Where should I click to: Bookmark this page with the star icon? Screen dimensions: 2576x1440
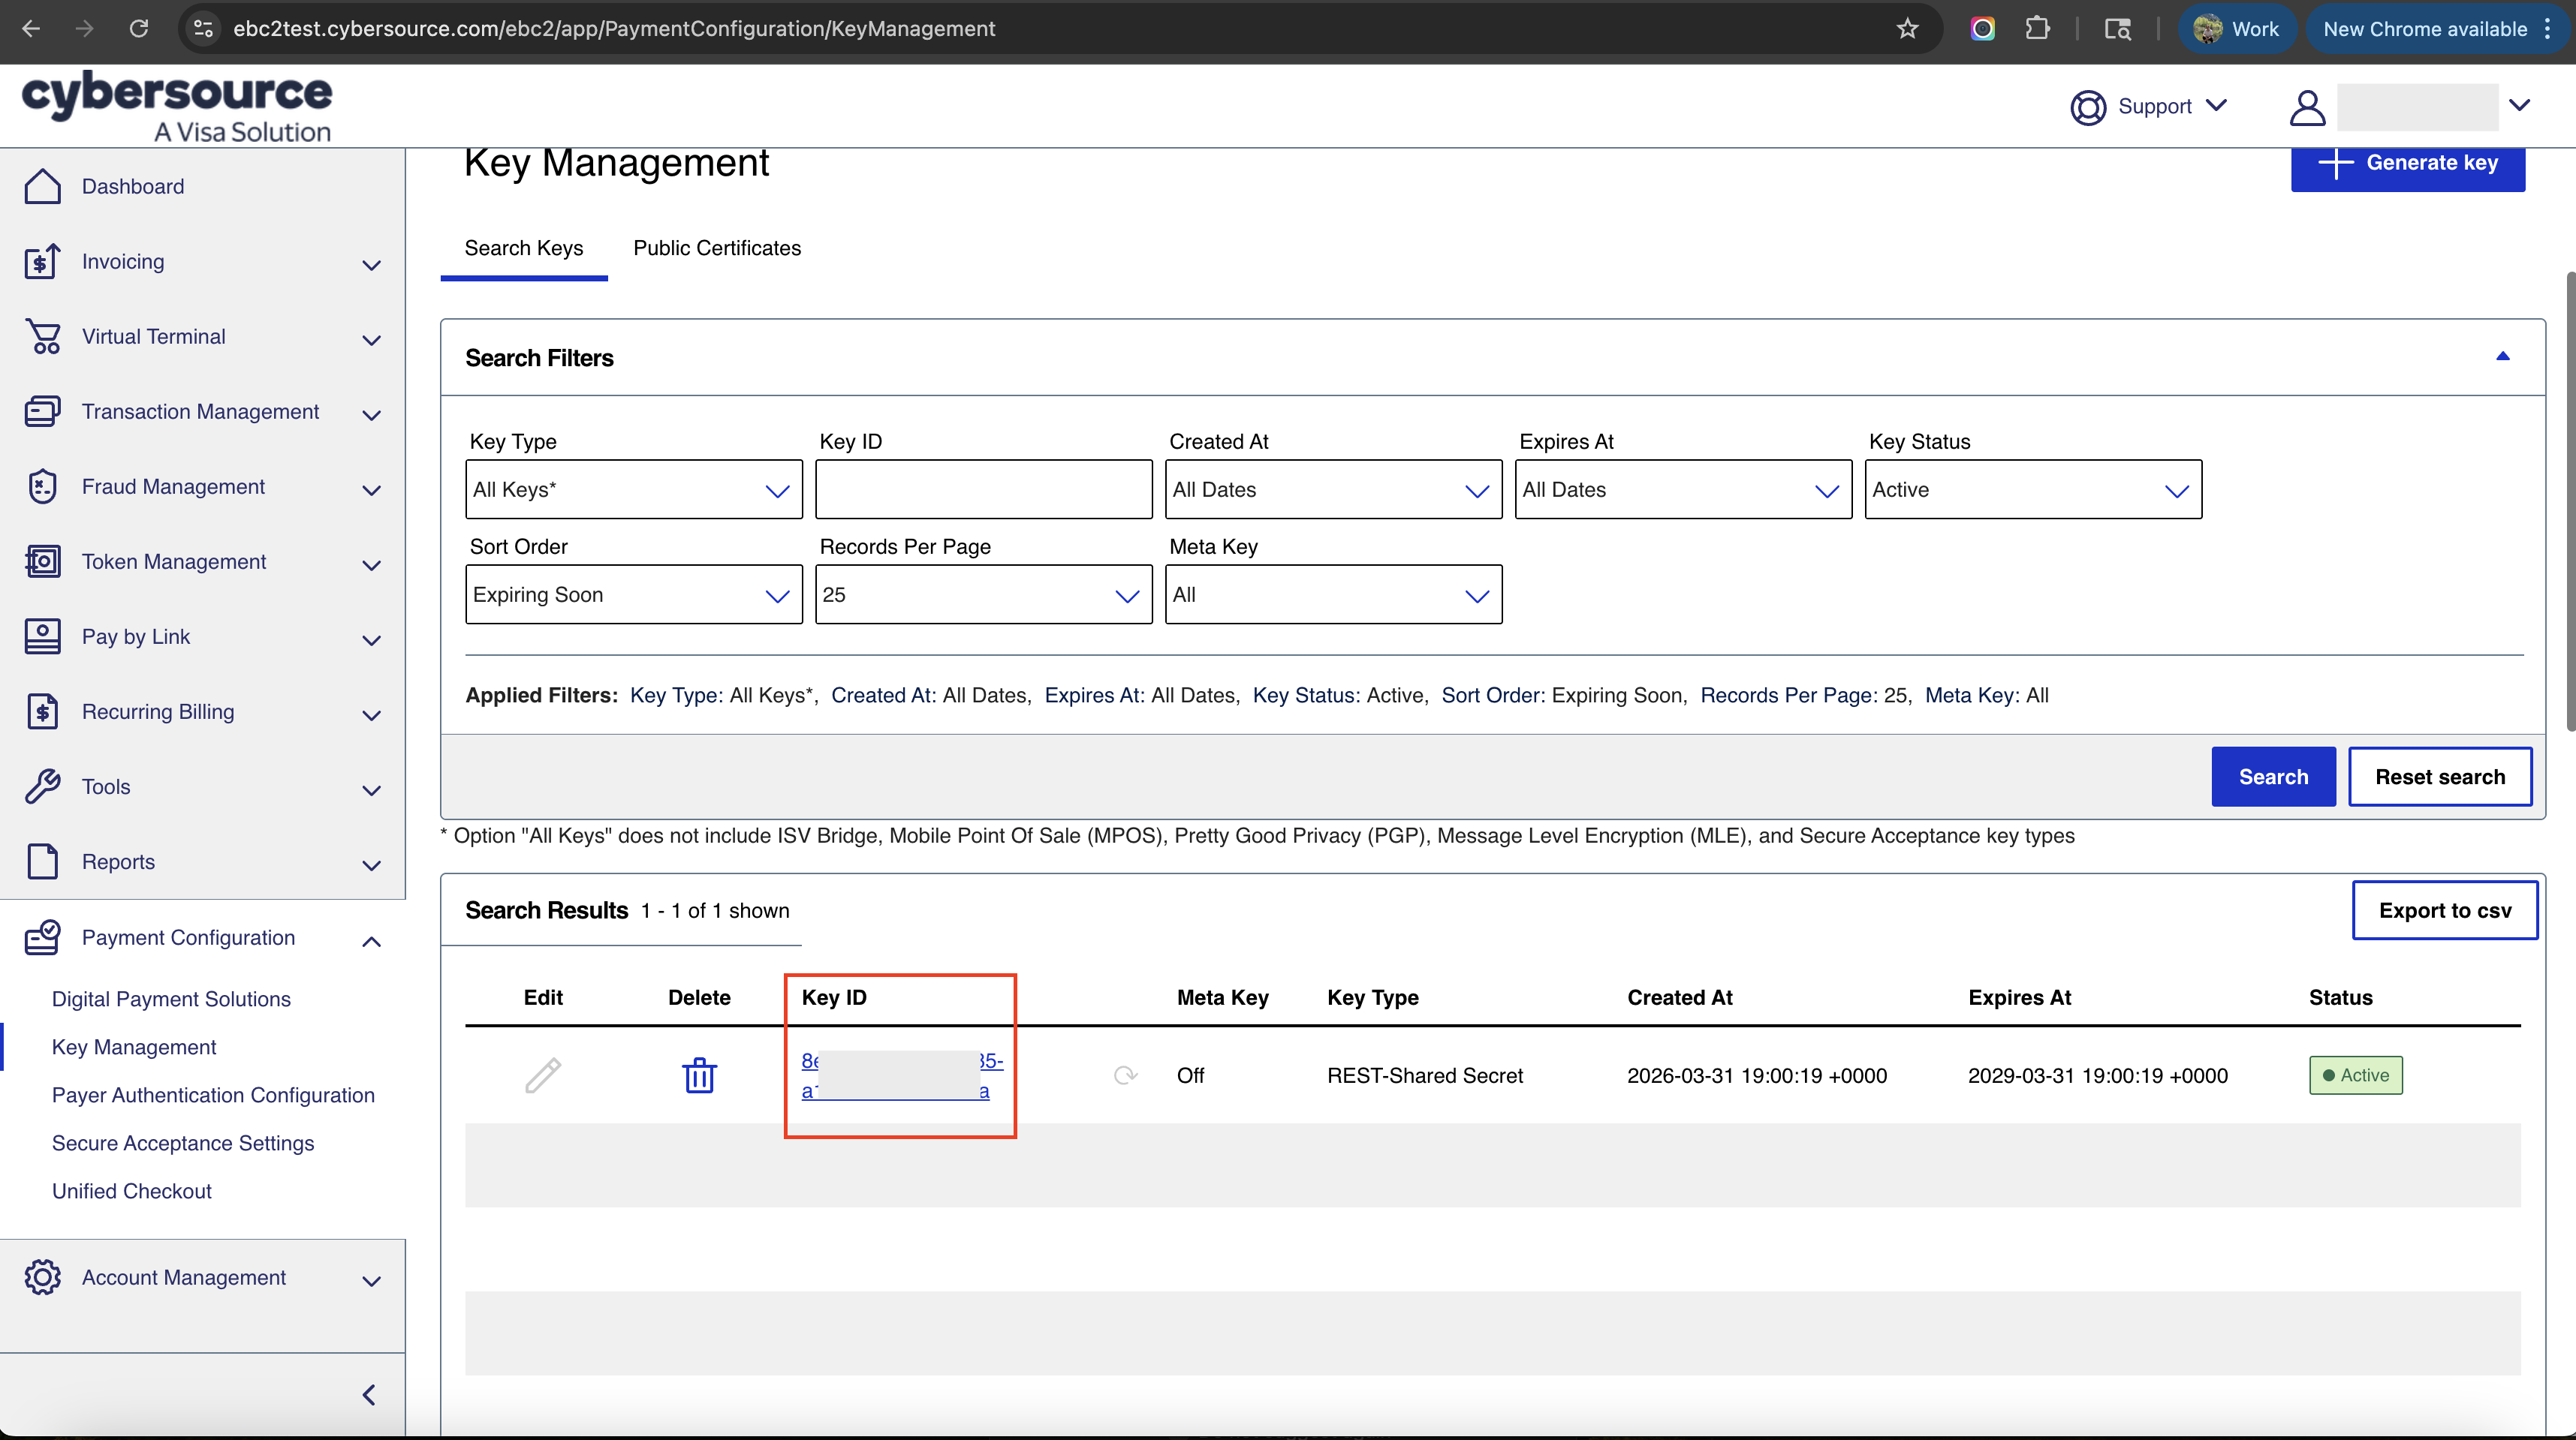coord(1908,28)
